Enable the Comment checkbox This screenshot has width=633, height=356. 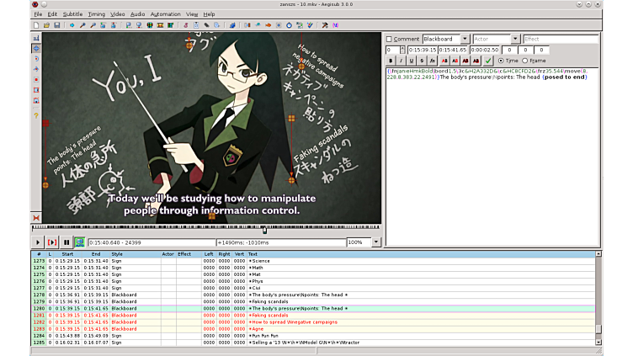point(389,39)
